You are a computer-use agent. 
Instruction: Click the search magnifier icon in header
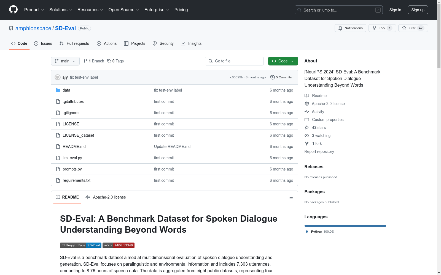coord(299,10)
